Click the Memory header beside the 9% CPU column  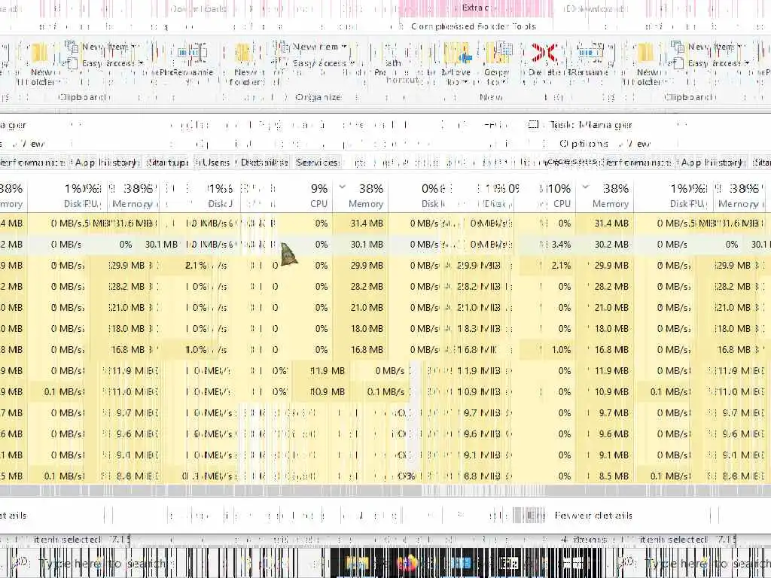pyautogui.click(x=361, y=195)
